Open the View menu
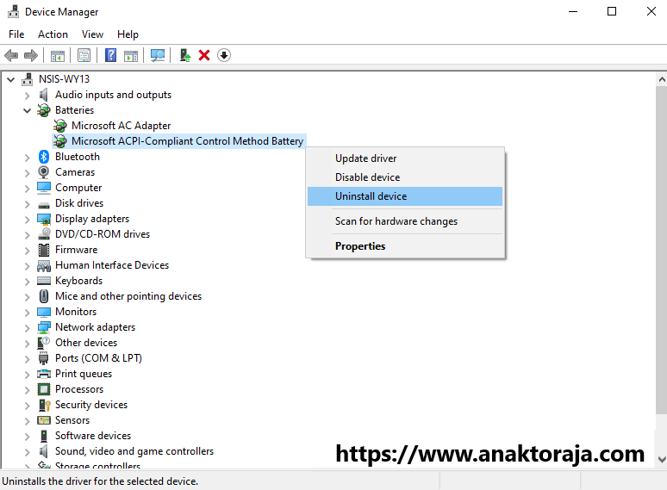The image size is (667, 490). [x=92, y=34]
